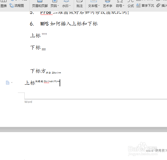Click the subscript text "222"
The width and height of the screenshot is (167, 160).
(x=44, y=49)
